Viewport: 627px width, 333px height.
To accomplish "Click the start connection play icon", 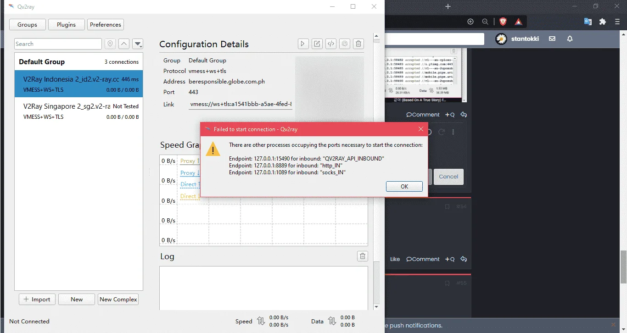I will pos(302,44).
